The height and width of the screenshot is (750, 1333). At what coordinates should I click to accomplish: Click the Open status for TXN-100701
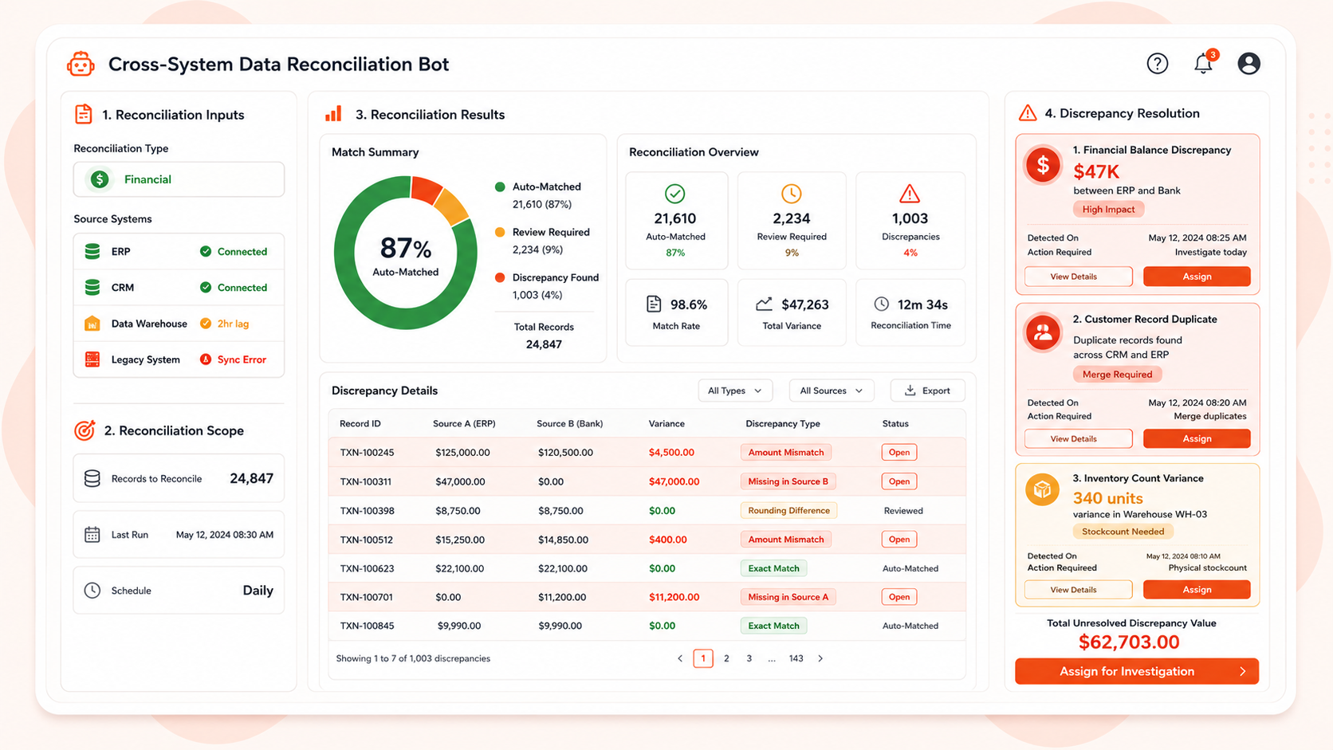pyautogui.click(x=899, y=597)
